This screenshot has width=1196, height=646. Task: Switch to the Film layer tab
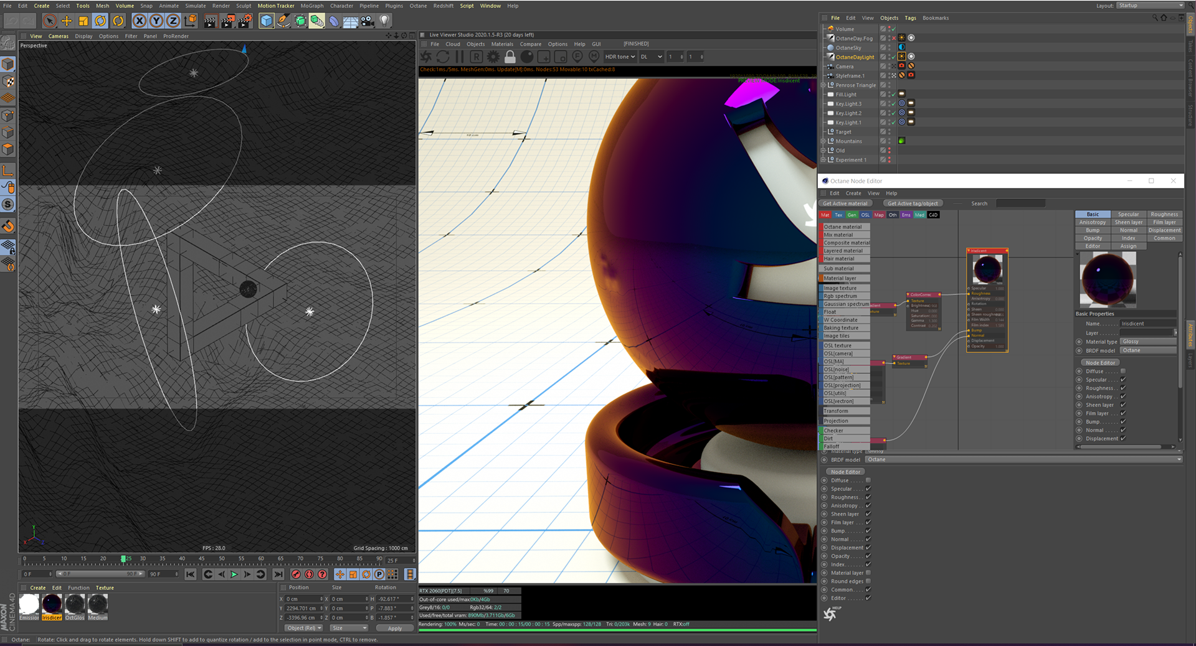click(1164, 222)
